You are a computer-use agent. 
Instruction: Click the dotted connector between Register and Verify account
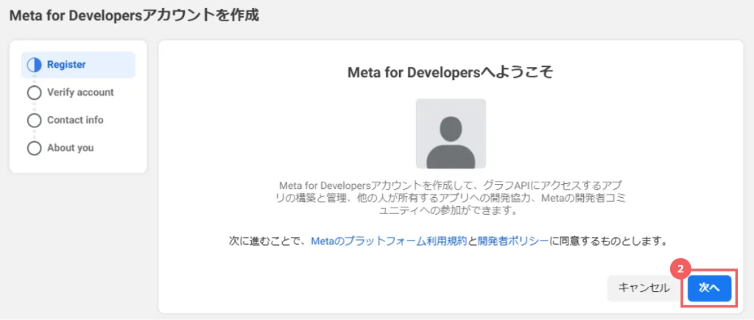point(35,79)
